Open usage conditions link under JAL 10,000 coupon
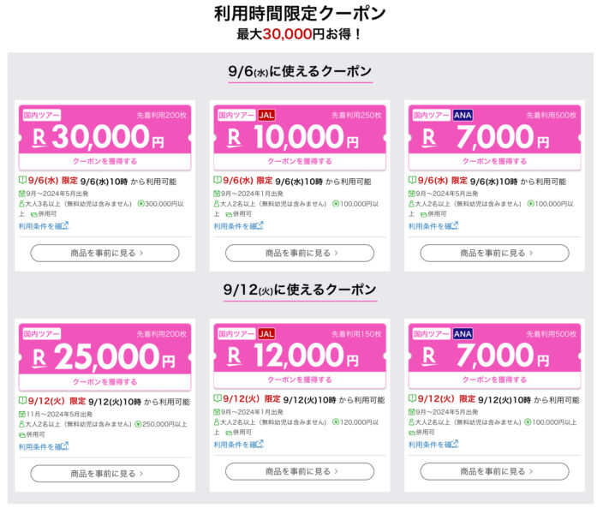The height and width of the screenshot is (514, 603). pyautogui.click(x=239, y=226)
